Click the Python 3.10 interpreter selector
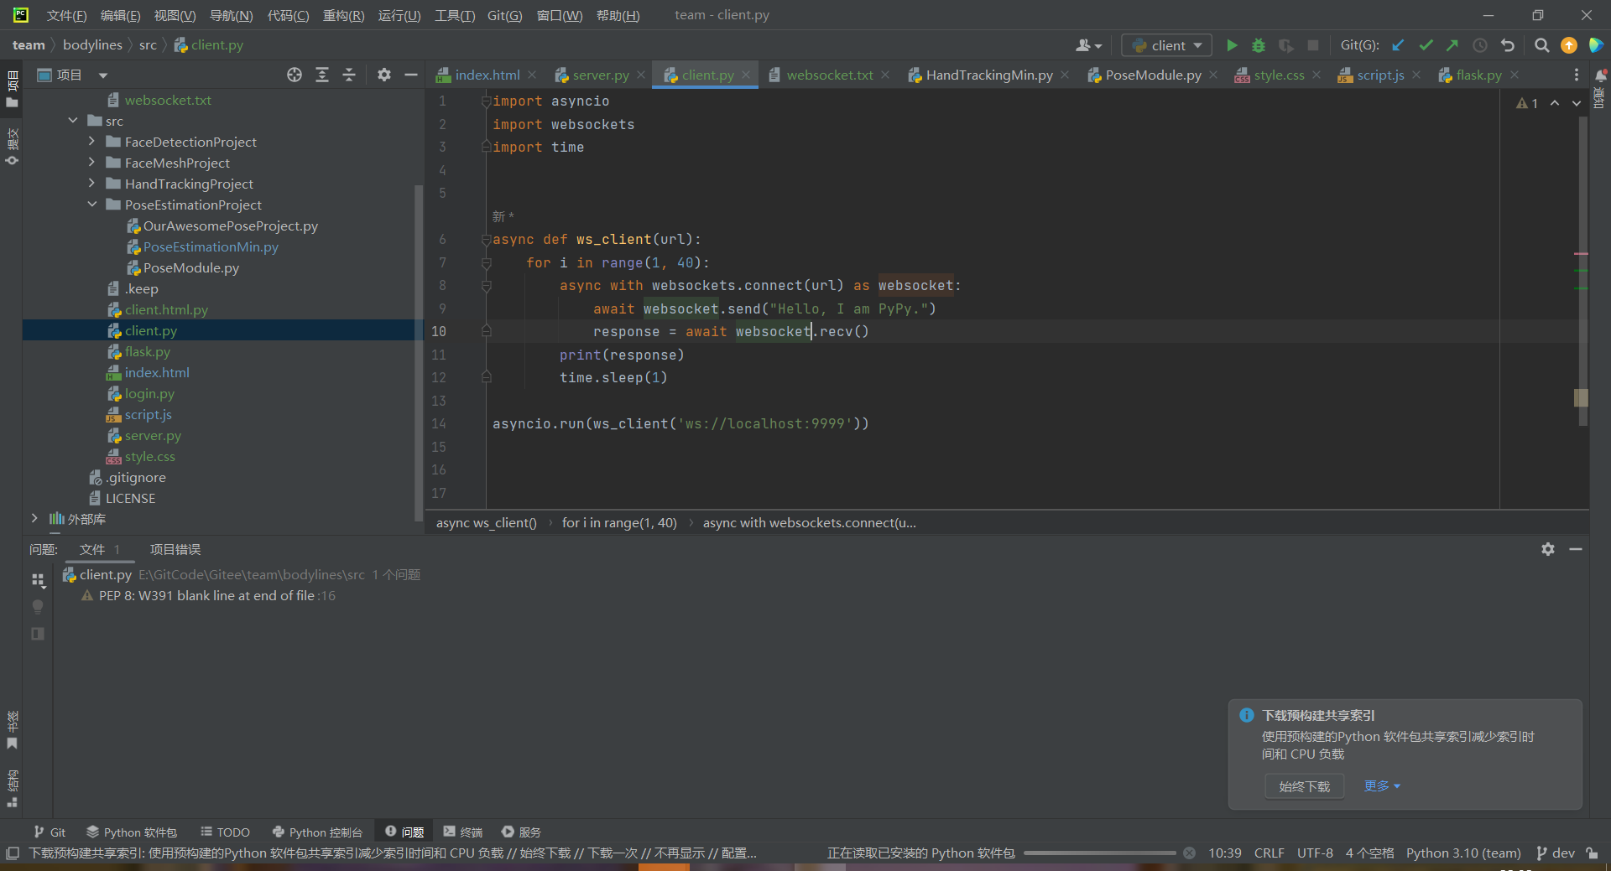 tap(1463, 853)
